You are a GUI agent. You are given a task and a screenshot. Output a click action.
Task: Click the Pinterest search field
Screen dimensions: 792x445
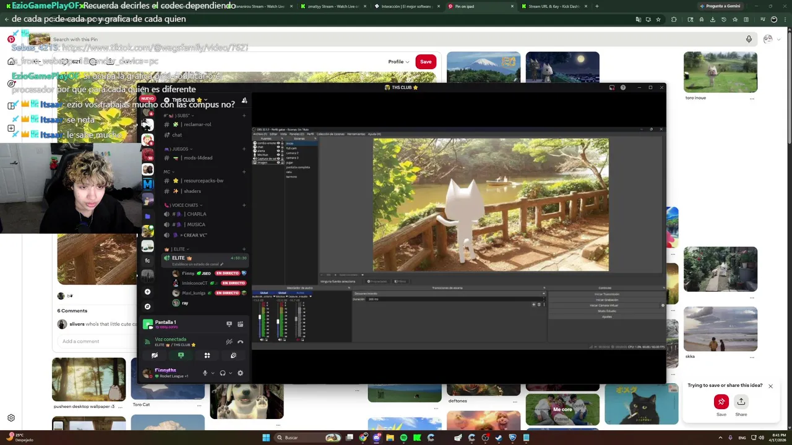tap(396, 39)
